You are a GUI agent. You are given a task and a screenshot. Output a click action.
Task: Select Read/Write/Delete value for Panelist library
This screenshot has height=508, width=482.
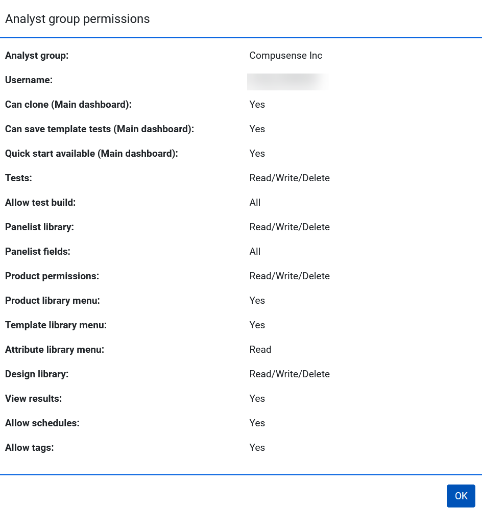290,227
